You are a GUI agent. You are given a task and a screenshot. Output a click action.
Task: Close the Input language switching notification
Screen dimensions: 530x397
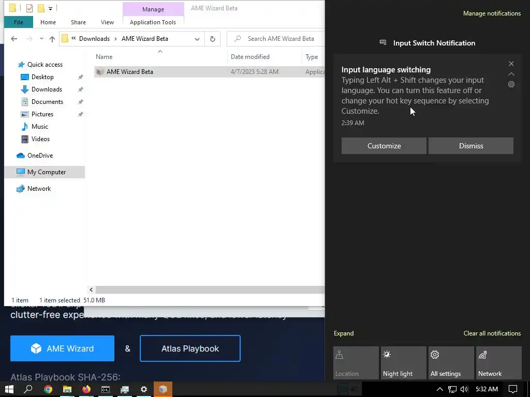point(511,64)
